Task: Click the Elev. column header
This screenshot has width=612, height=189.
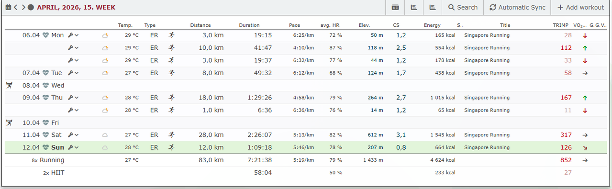Action: [x=364, y=25]
